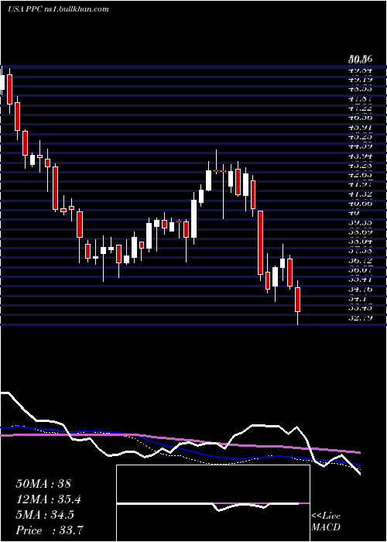Select the 34.76 price level label

tap(361, 289)
